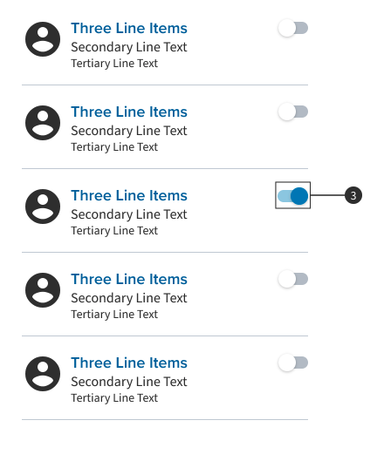
Task: Click the first list item's avatar icon
Action: [x=43, y=39]
